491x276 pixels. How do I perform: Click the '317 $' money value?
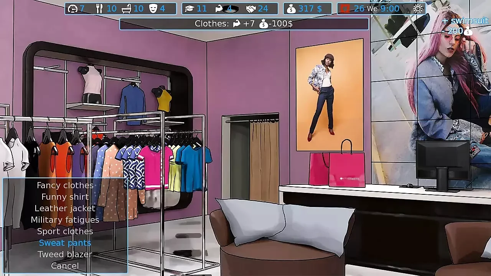pyautogui.click(x=310, y=8)
